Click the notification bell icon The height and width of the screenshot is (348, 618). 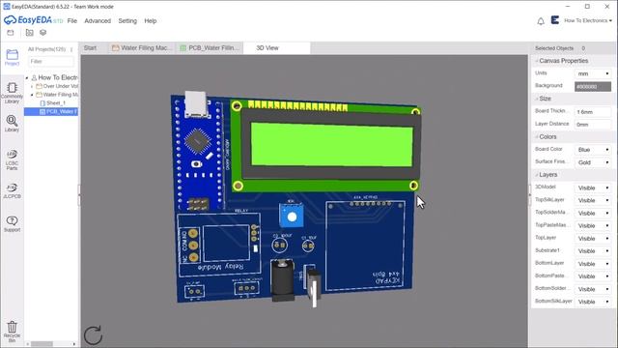(541, 21)
